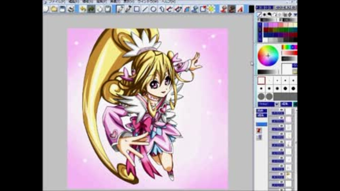Click the black-to-white gradient below color wheel
Image resolution: width=340 pixels, height=191 pixels.
pos(268,72)
